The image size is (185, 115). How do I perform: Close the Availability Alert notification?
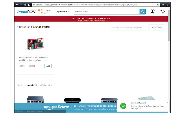click(167, 102)
